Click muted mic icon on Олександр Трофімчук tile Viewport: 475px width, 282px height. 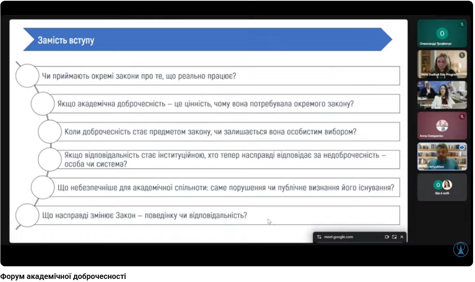click(462, 24)
